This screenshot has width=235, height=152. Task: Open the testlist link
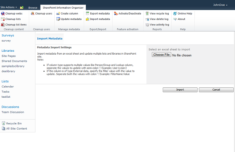pyautogui.click(x=6, y=97)
